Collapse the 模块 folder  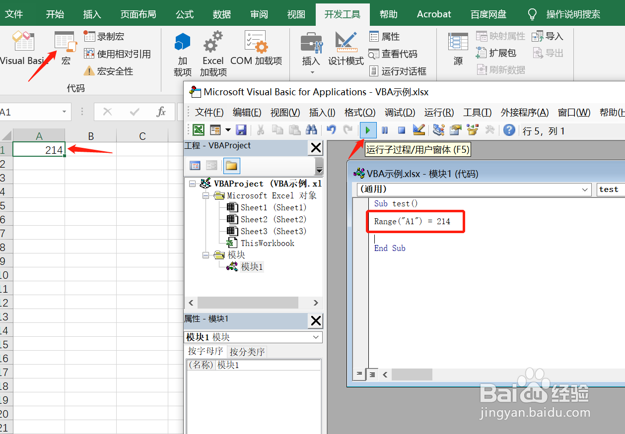[206, 255]
